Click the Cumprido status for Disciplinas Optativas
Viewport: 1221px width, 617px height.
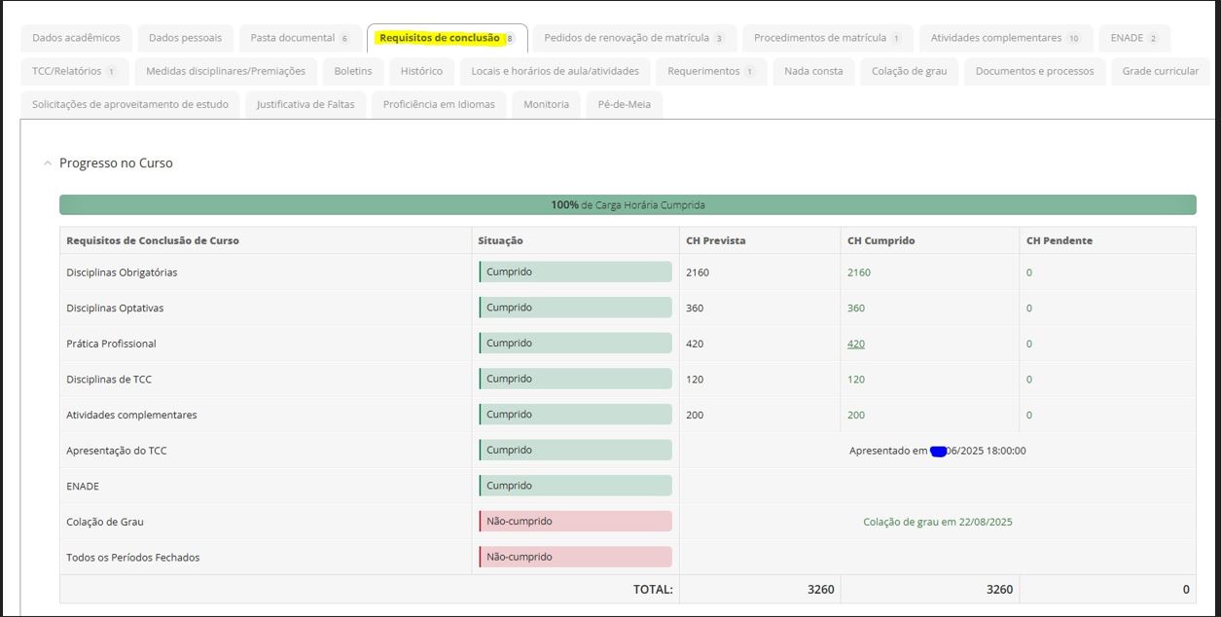point(575,308)
